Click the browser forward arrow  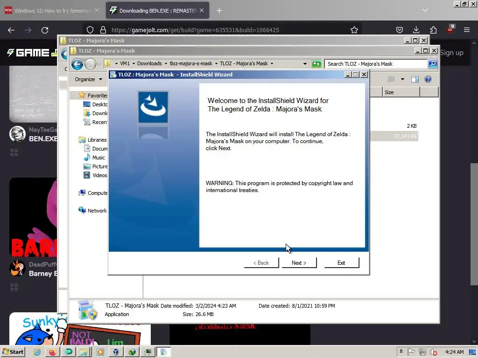(x=28, y=30)
